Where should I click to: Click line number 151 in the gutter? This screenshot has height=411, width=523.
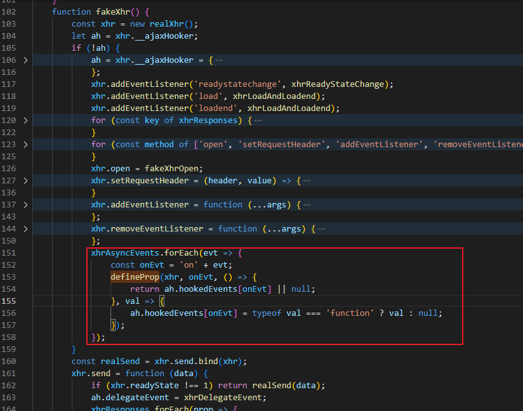tap(11, 253)
